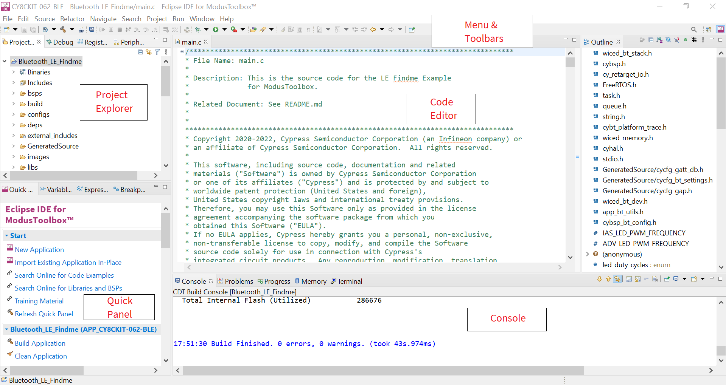The height and width of the screenshot is (385, 726).
Task: Click the code editor vertical scrollbar thumb
Action: click(570, 62)
